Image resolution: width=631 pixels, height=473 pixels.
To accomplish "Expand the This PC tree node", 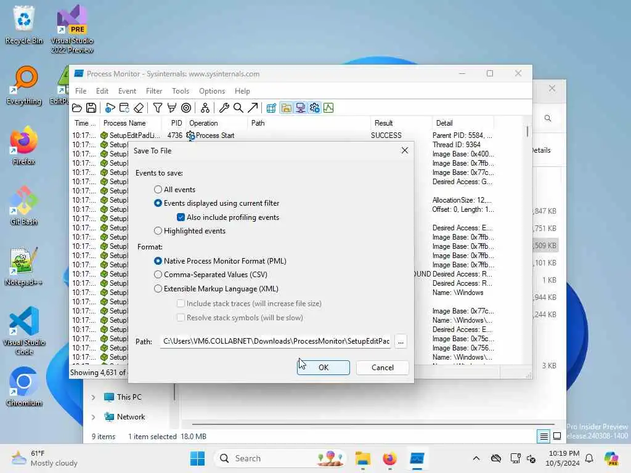I will [x=94, y=397].
